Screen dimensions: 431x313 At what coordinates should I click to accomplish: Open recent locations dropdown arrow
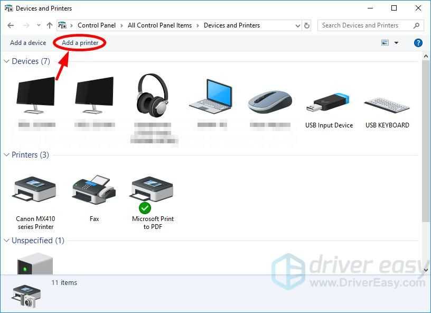tap(39, 25)
